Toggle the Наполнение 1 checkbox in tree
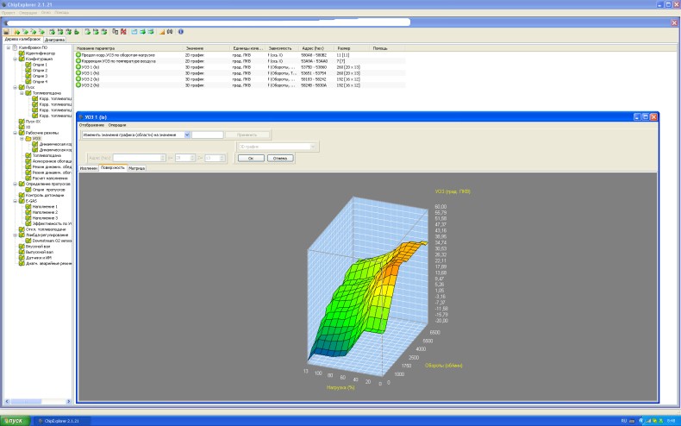This screenshot has height=426, width=681. pyautogui.click(x=28, y=207)
